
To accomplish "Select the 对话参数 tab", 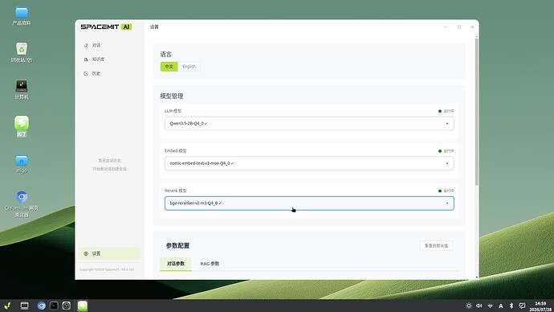I will click(176, 264).
